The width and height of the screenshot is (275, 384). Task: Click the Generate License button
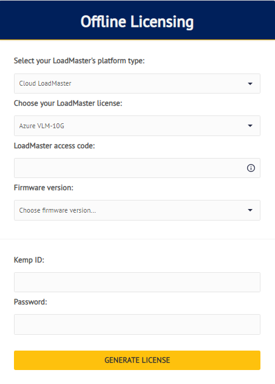pos(137,360)
